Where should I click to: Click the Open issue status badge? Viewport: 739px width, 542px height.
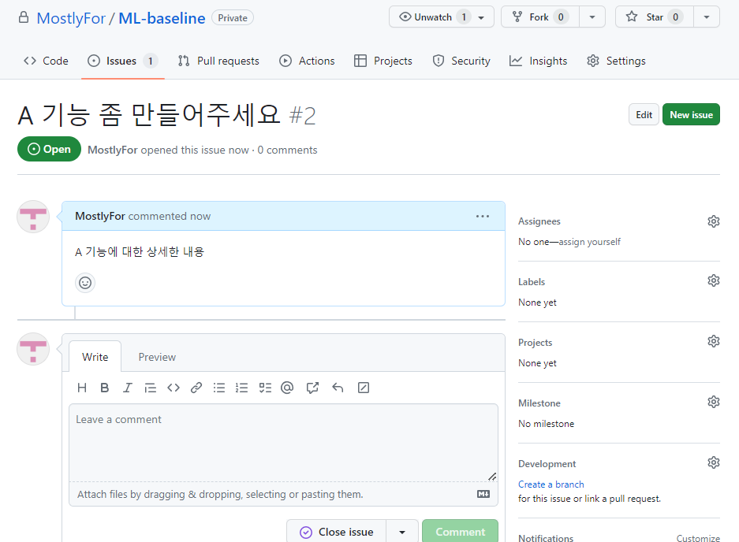[x=49, y=149]
